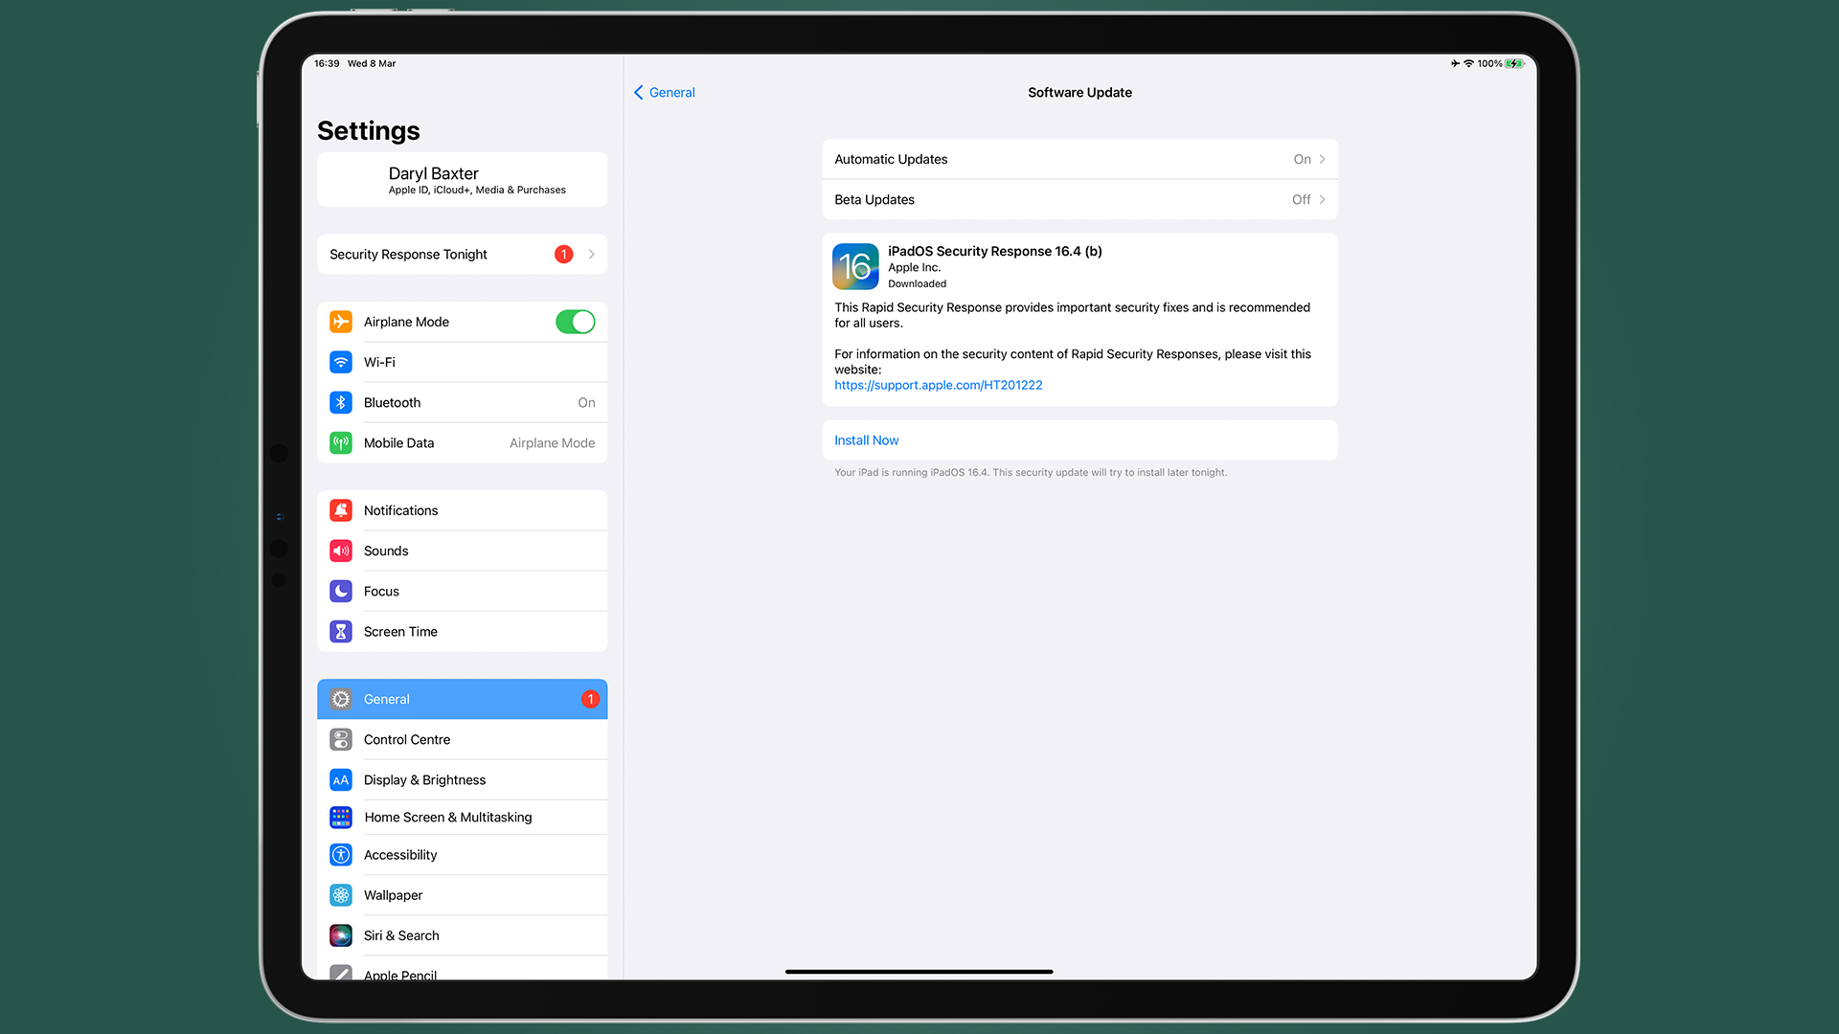This screenshot has width=1839, height=1034.
Task: Tap the Siri & Search icon
Action: [x=341, y=934]
